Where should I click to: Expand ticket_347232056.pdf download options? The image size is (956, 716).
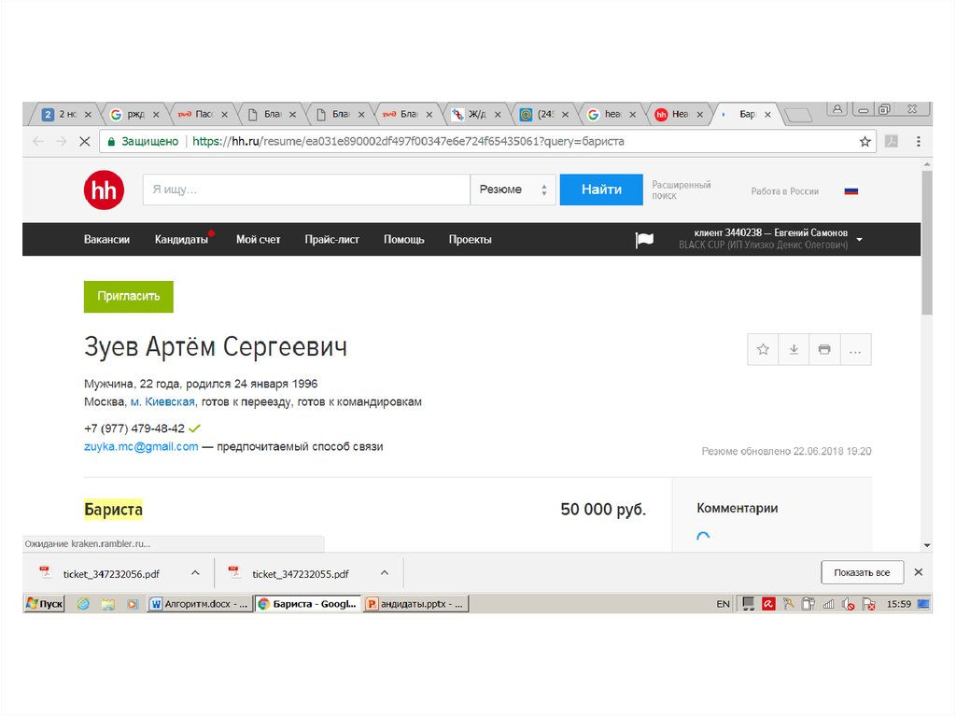[x=195, y=573]
